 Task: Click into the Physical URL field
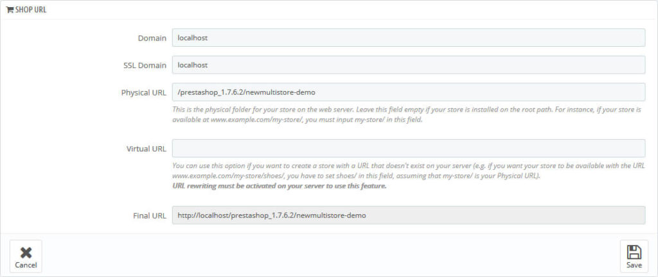[408, 92]
